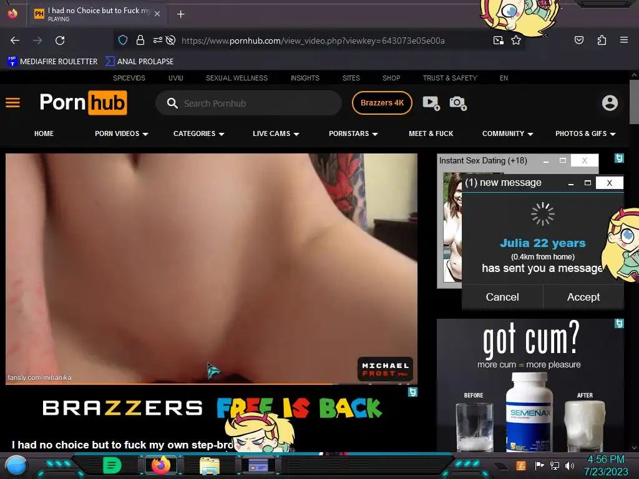Open the Start orb on taskbar

tap(16, 465)
